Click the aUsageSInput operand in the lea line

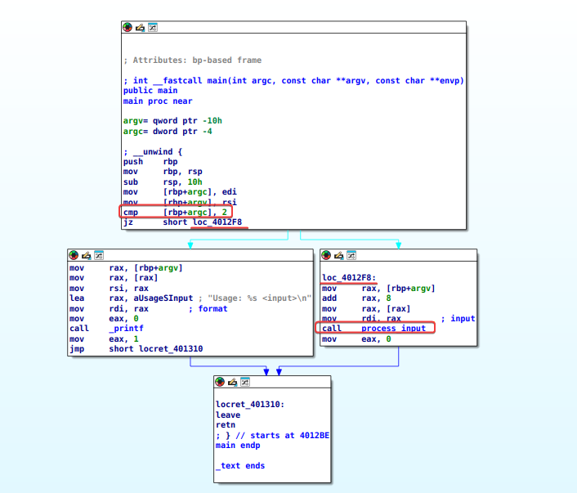(x=163, y=298)
